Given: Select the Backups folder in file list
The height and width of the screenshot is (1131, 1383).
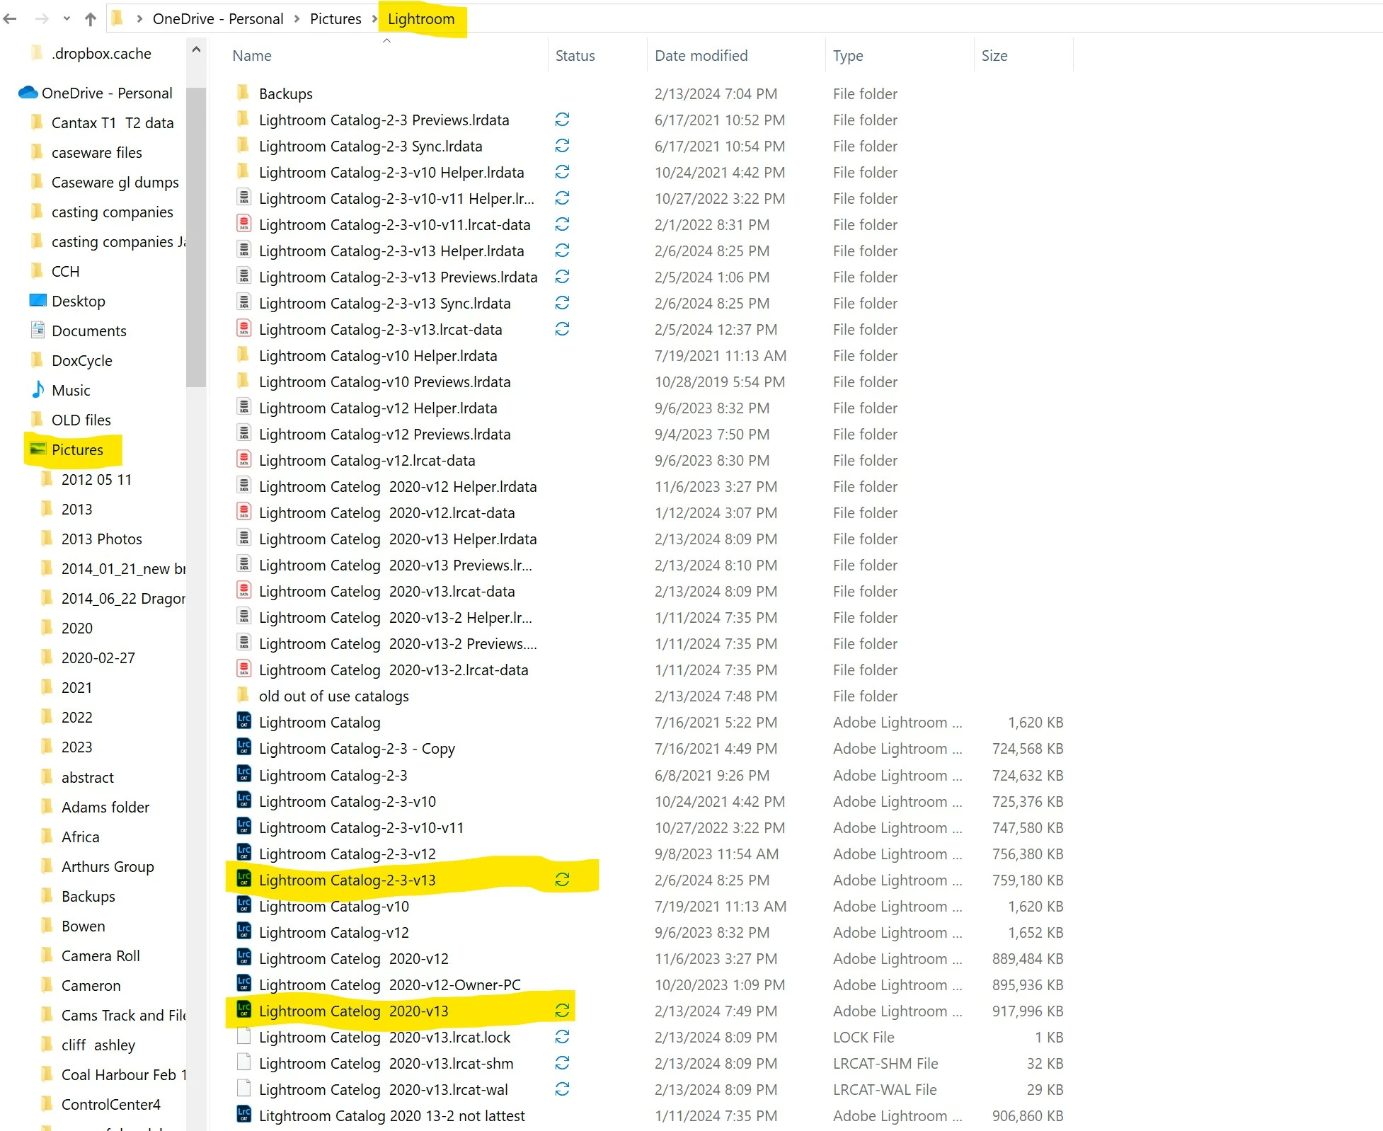Looking at the screenshot, I should point(286,93).
